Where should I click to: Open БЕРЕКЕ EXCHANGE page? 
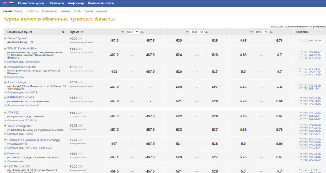point(21,98)
